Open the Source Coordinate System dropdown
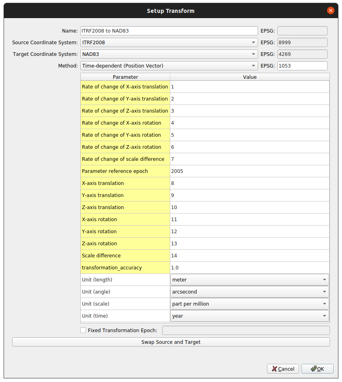Viewport: 342px width, 382px height. 169,42
